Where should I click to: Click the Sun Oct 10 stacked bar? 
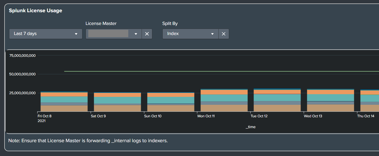171,102
